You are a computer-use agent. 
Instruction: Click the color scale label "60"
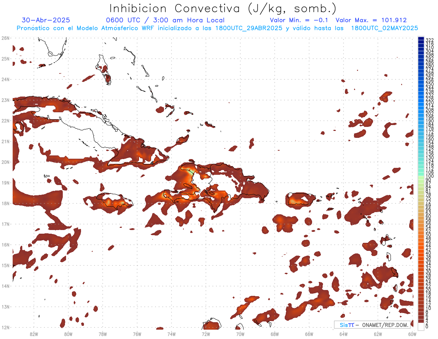[429, 216]
